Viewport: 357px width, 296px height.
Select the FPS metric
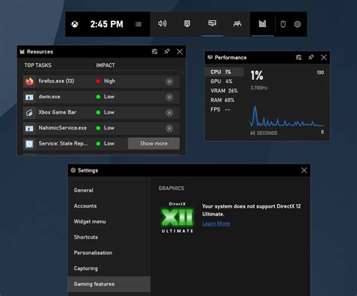(x=220, y=109)
